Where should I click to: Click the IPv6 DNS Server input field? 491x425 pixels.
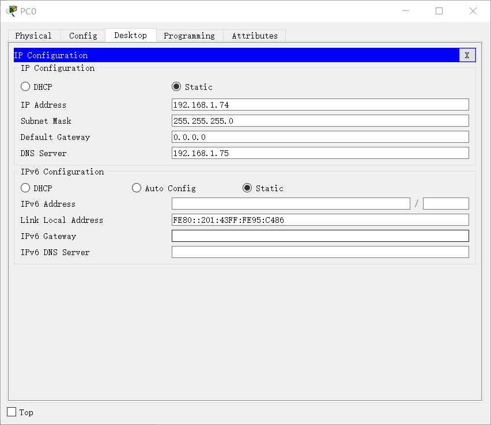tap(320, 252)
